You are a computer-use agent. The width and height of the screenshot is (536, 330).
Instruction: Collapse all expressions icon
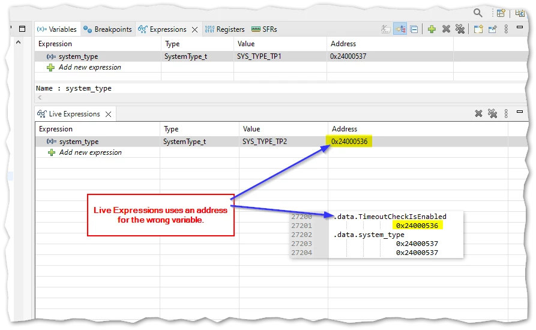tap(414, 29)
